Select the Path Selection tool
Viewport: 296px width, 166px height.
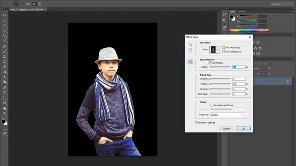click(4, 98)
